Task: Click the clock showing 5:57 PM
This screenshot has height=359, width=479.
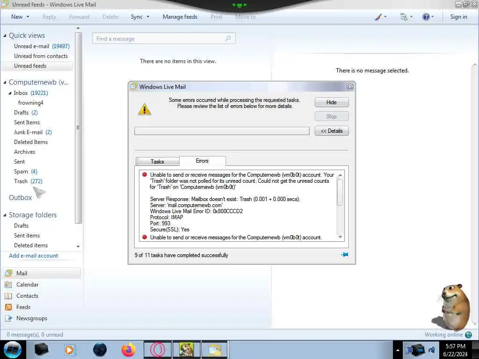Action: [455, 346]
